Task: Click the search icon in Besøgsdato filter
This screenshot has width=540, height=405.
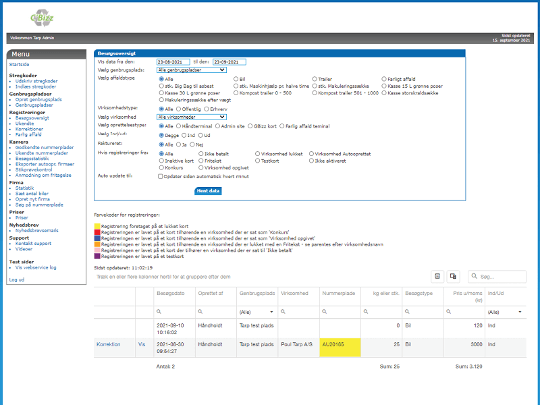Action: click(x=159, y=312)
